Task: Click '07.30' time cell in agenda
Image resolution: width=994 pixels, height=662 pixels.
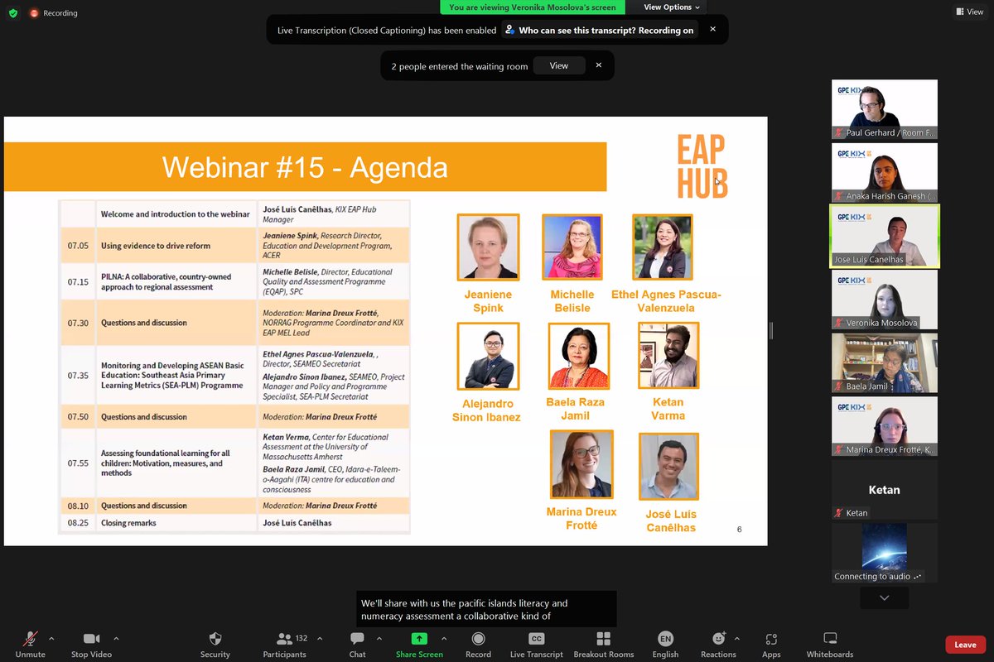Action: point(78,323)
